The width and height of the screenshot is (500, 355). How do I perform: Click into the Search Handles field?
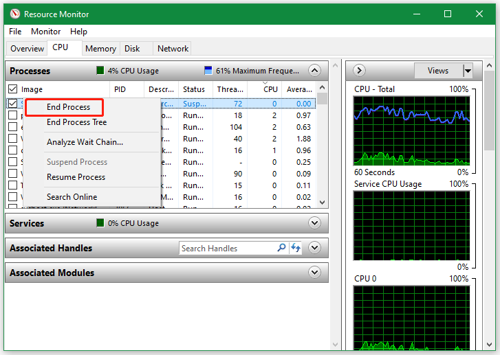(x=228, y=248)
